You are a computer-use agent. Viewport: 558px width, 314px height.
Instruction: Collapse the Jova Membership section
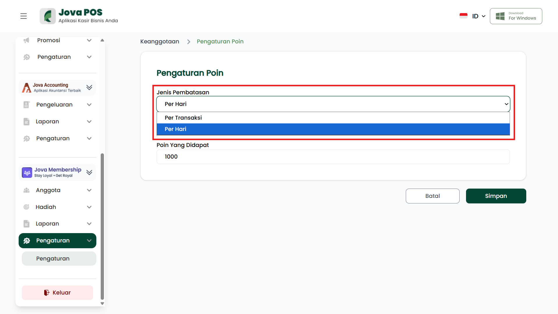[x=89, y=173]
